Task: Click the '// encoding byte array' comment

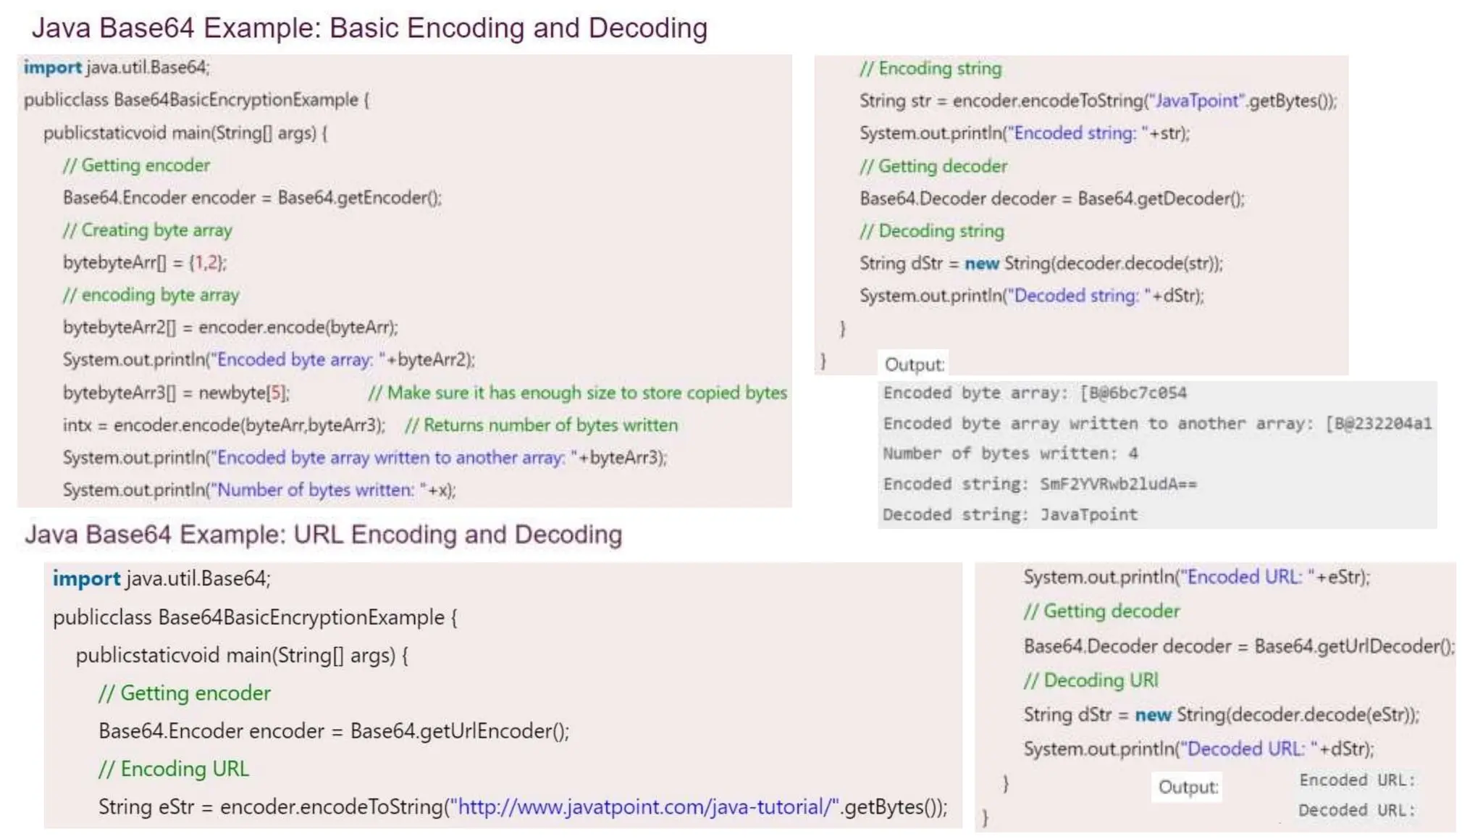Action: click(151, 295)
